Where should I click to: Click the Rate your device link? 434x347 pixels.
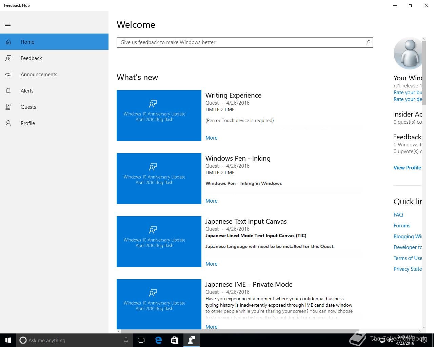408,99
